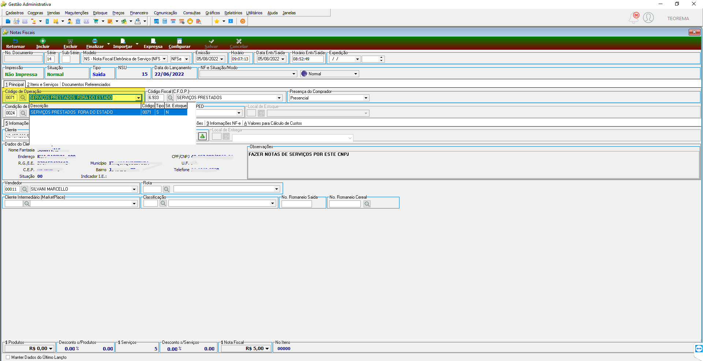Image resolution: width=703 pixels, height=361 pixels.
Task: Click the Retornar button label
Action: (15, 46)
